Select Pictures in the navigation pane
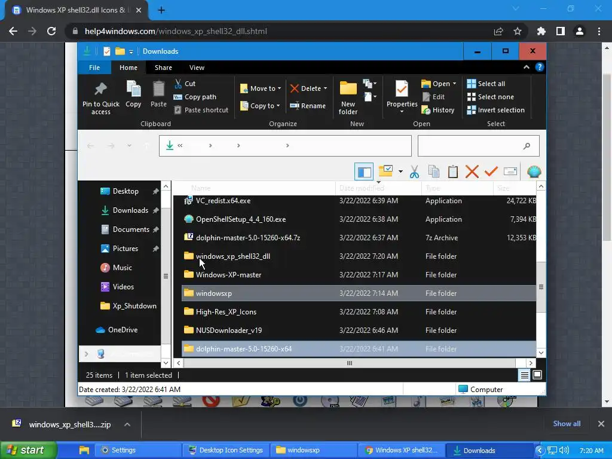The height and width of the screenshot is (459, 612). point(126,249)
